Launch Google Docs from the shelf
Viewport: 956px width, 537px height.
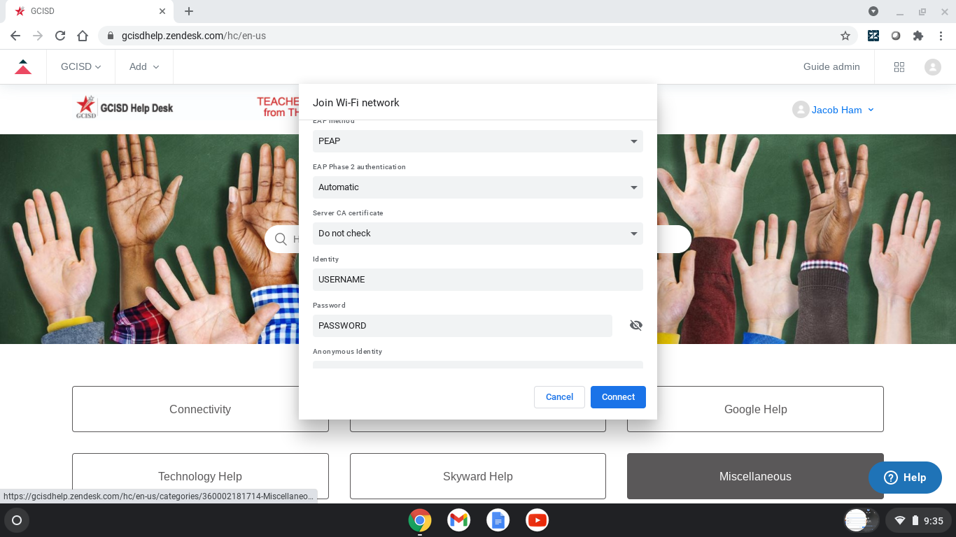click(498, 520)
